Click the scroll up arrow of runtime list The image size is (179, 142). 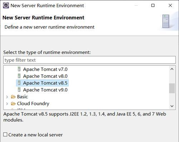172,69
